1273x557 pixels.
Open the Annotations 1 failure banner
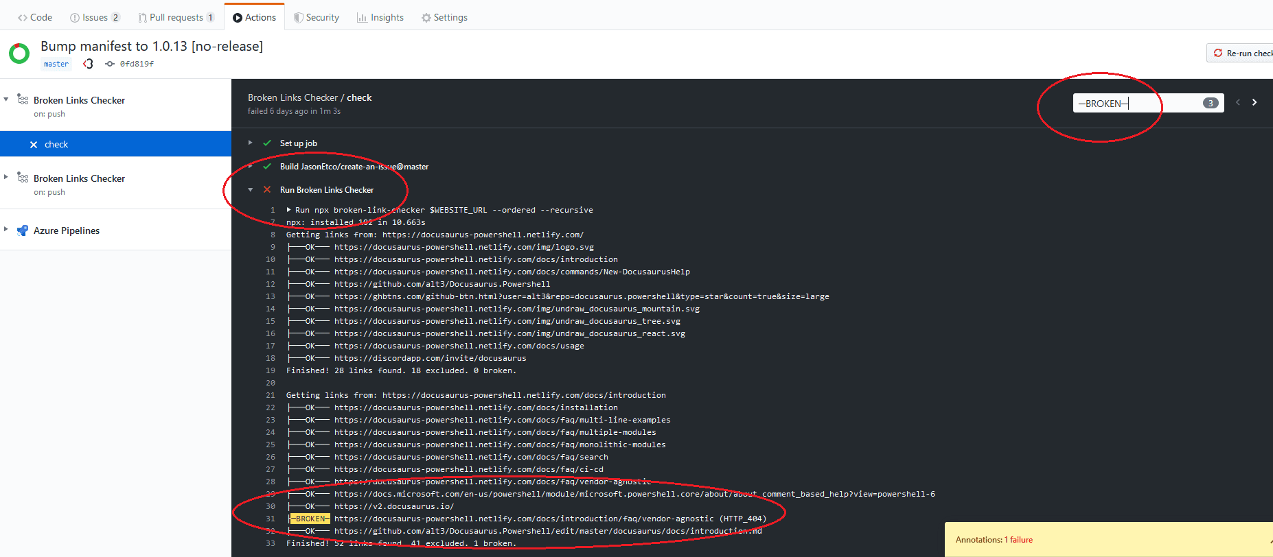point(994,540)
